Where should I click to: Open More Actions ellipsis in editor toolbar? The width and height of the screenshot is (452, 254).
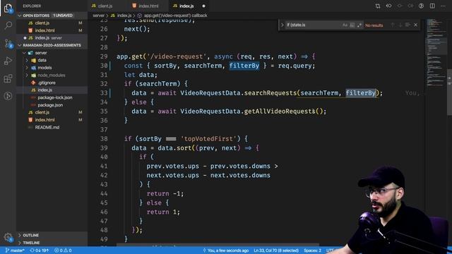click(443, 6)
